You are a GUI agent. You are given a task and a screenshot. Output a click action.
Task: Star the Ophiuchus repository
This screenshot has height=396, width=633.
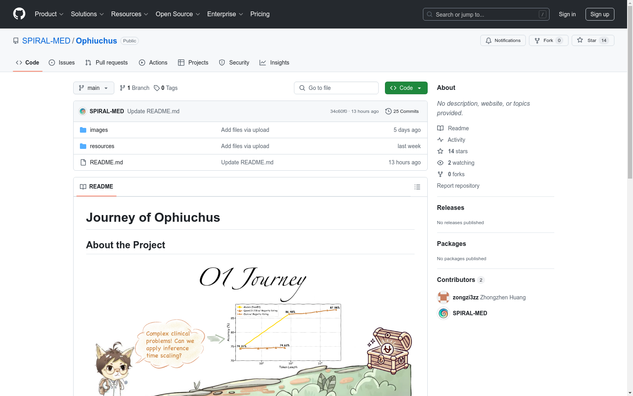point(593,40)
